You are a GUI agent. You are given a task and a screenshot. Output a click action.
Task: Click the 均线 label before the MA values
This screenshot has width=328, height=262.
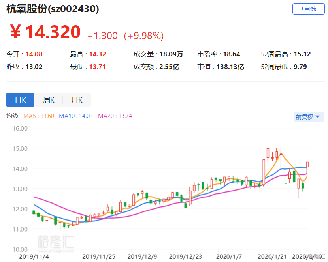pyautogui.click(x=12, y=116)
